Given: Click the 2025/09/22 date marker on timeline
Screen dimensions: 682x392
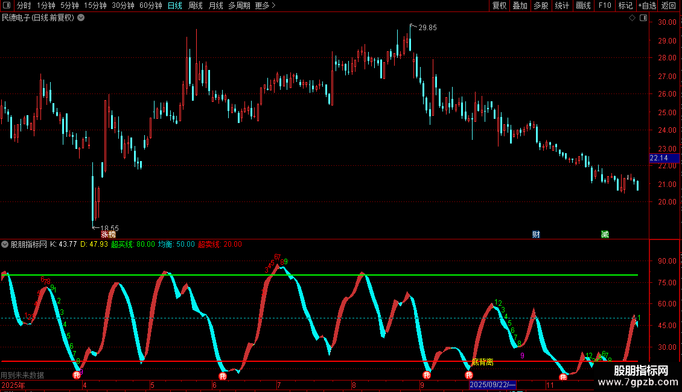Looking at the screenshot, I should coord(492,384).
